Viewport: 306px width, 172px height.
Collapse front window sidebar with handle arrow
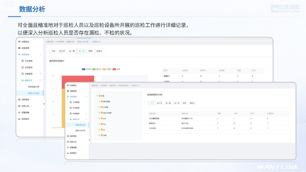click(x=89, y=140)
